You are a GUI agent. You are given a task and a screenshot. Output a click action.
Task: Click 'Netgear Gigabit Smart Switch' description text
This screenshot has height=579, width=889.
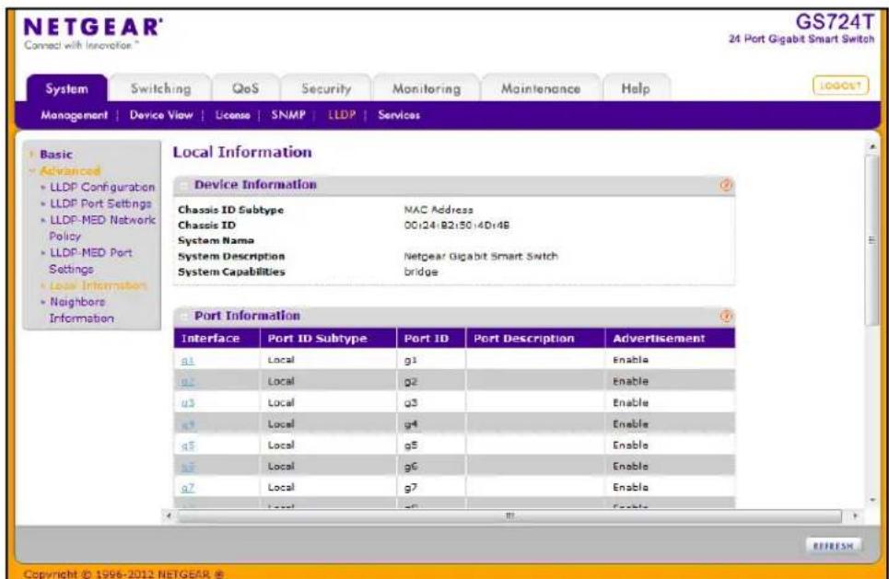(481, 256)
